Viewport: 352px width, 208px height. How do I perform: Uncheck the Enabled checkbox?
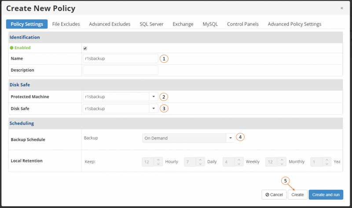pos(85,48)
